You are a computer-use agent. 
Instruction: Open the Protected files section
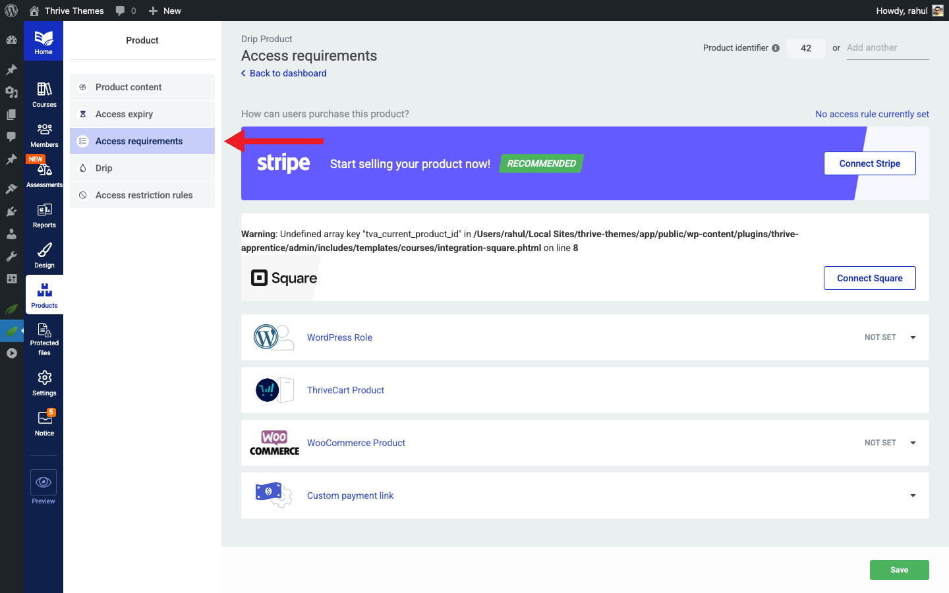43,338
